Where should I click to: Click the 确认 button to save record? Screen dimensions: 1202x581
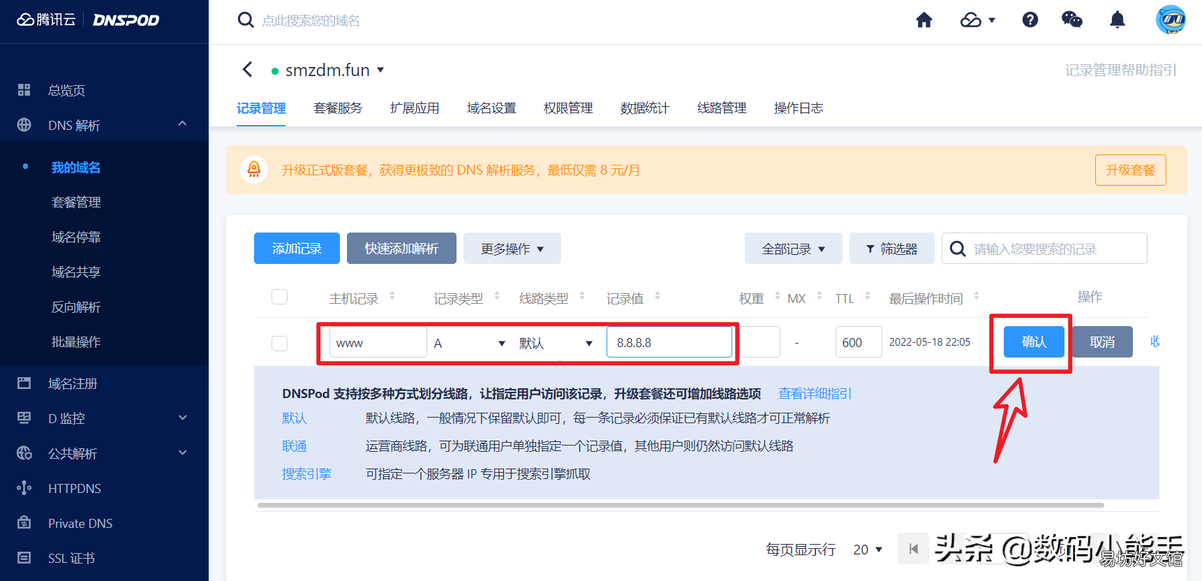point(1034,341)
